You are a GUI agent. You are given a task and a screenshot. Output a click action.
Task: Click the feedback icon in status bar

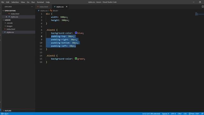tap(202, 114)
